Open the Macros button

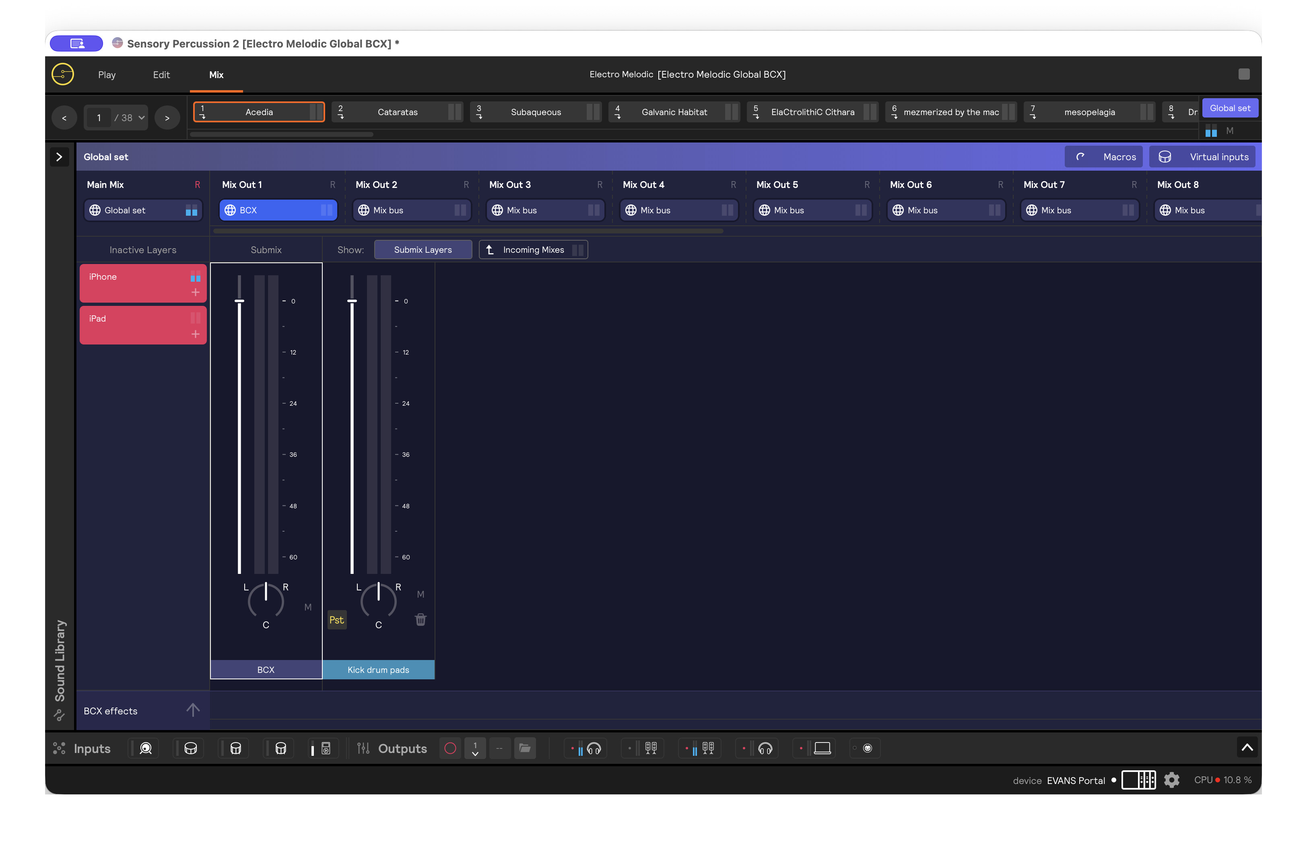1104,157
